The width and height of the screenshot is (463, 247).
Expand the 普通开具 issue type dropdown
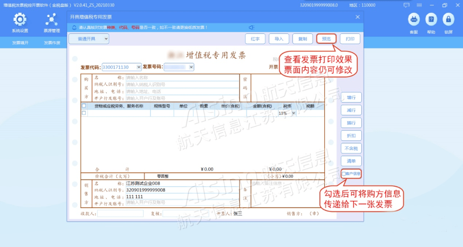click(x=89, y=39)
